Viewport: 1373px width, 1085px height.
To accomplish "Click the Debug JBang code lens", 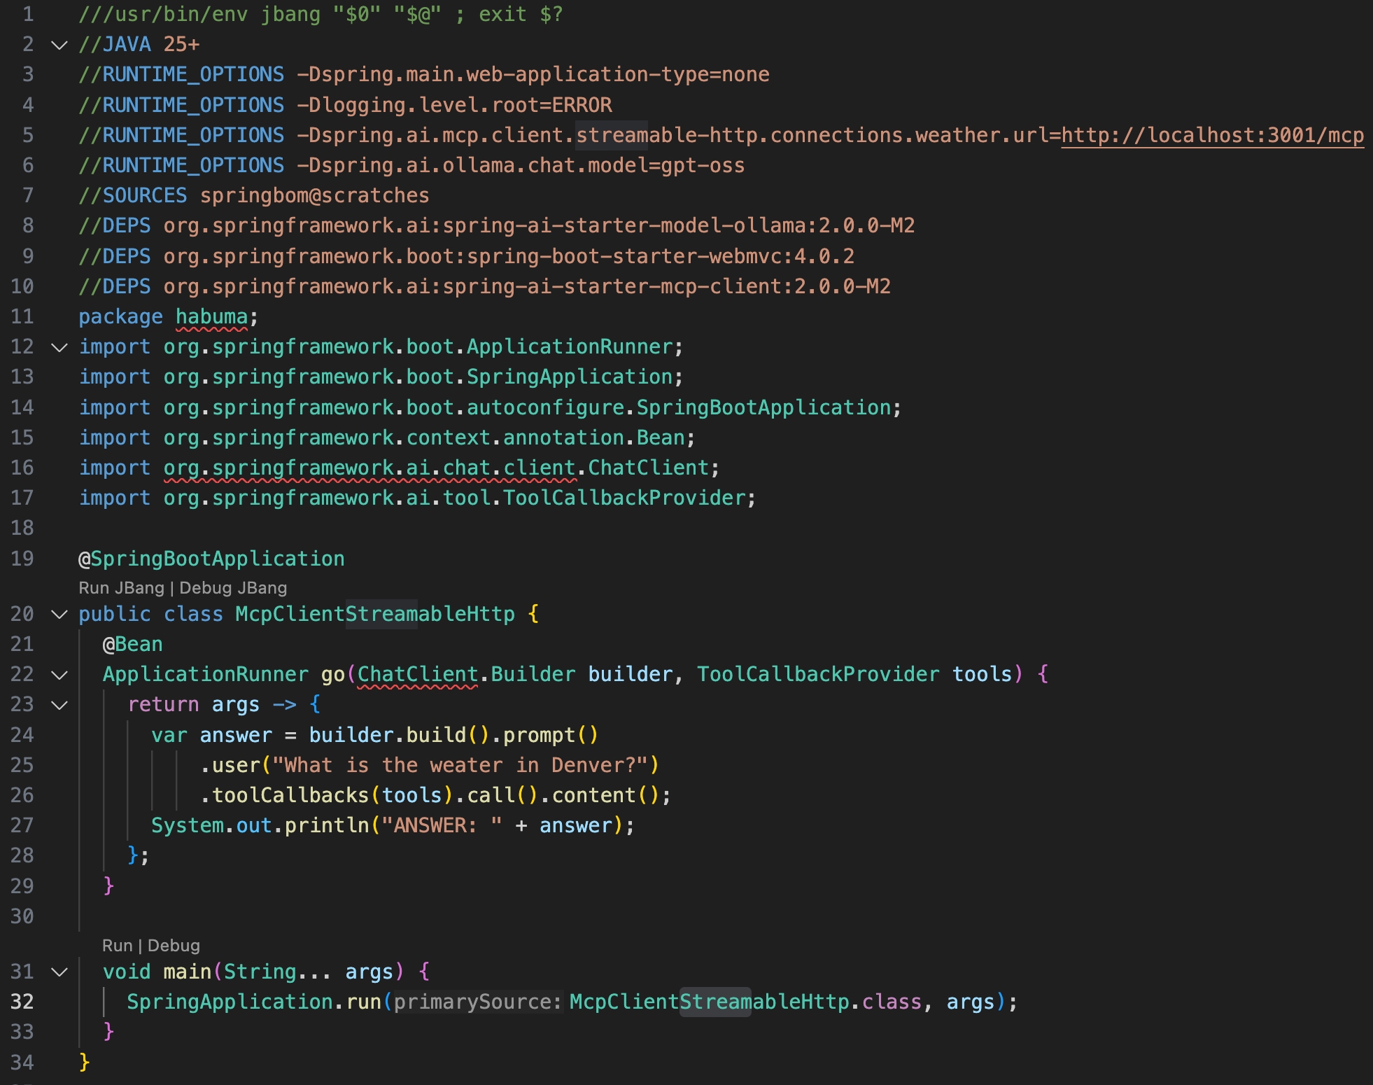I will (x=233, y=588).
